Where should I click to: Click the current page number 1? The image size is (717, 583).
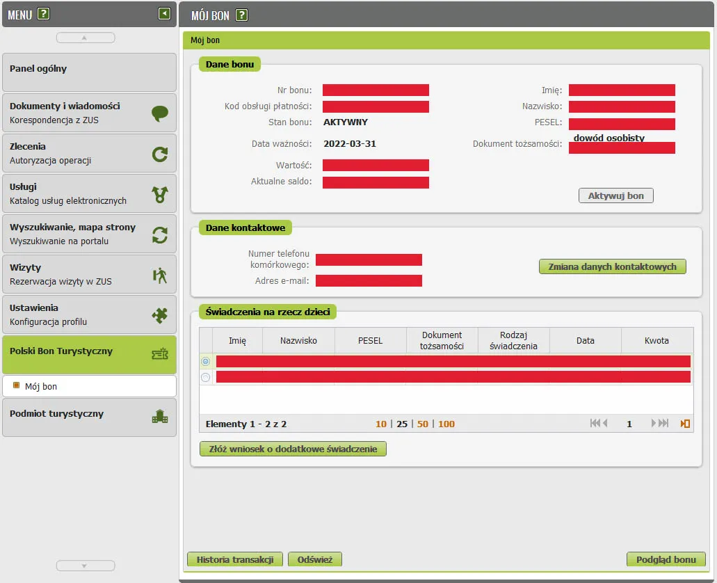(x=629, y=424)
